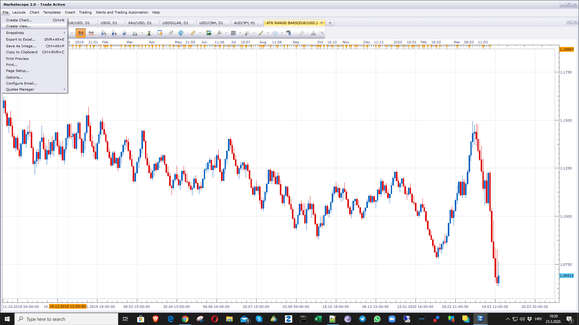Click the eraser tool icon

point(301,33)
